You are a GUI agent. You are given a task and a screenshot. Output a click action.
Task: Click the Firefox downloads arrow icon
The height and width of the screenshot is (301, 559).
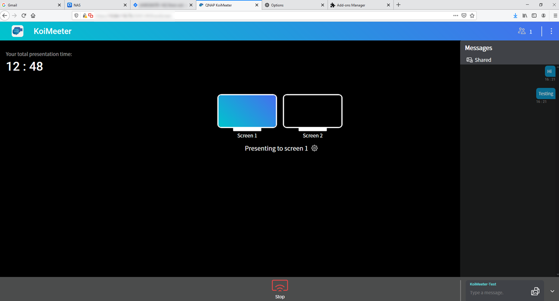coord(515,15)
